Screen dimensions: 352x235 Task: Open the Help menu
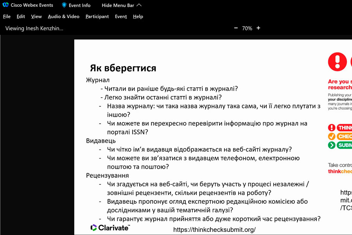pyautogui.click(x=138, y=16)
